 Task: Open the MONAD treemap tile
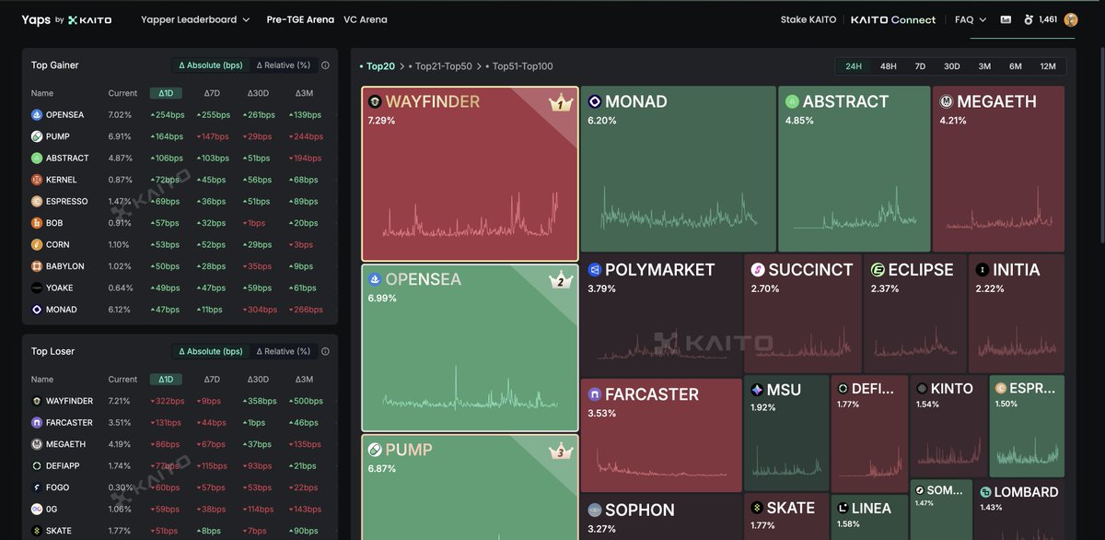pos(678,169)
